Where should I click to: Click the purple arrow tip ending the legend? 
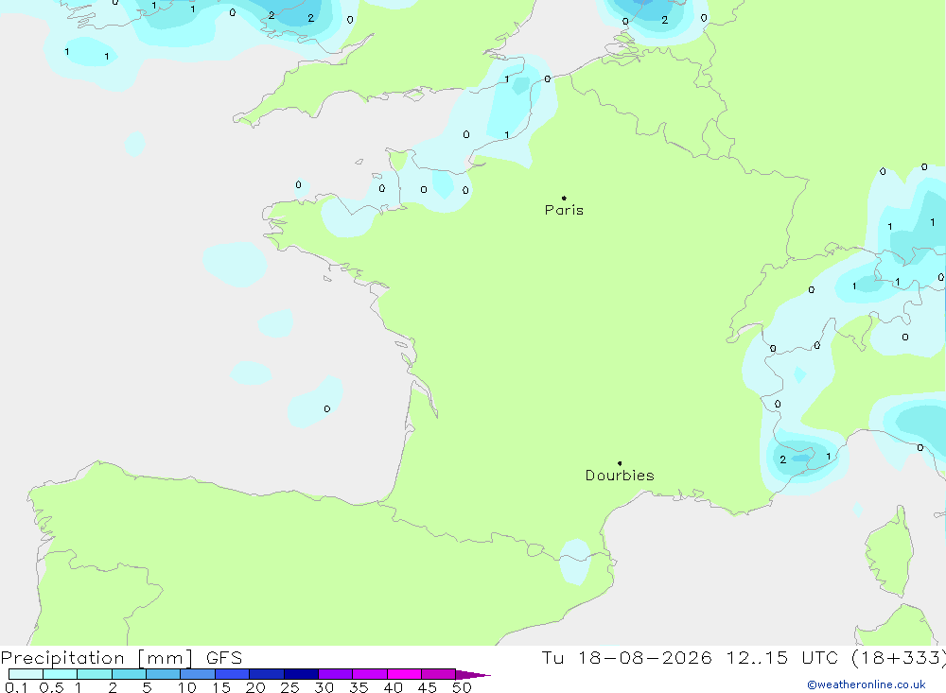click(473, 675)
